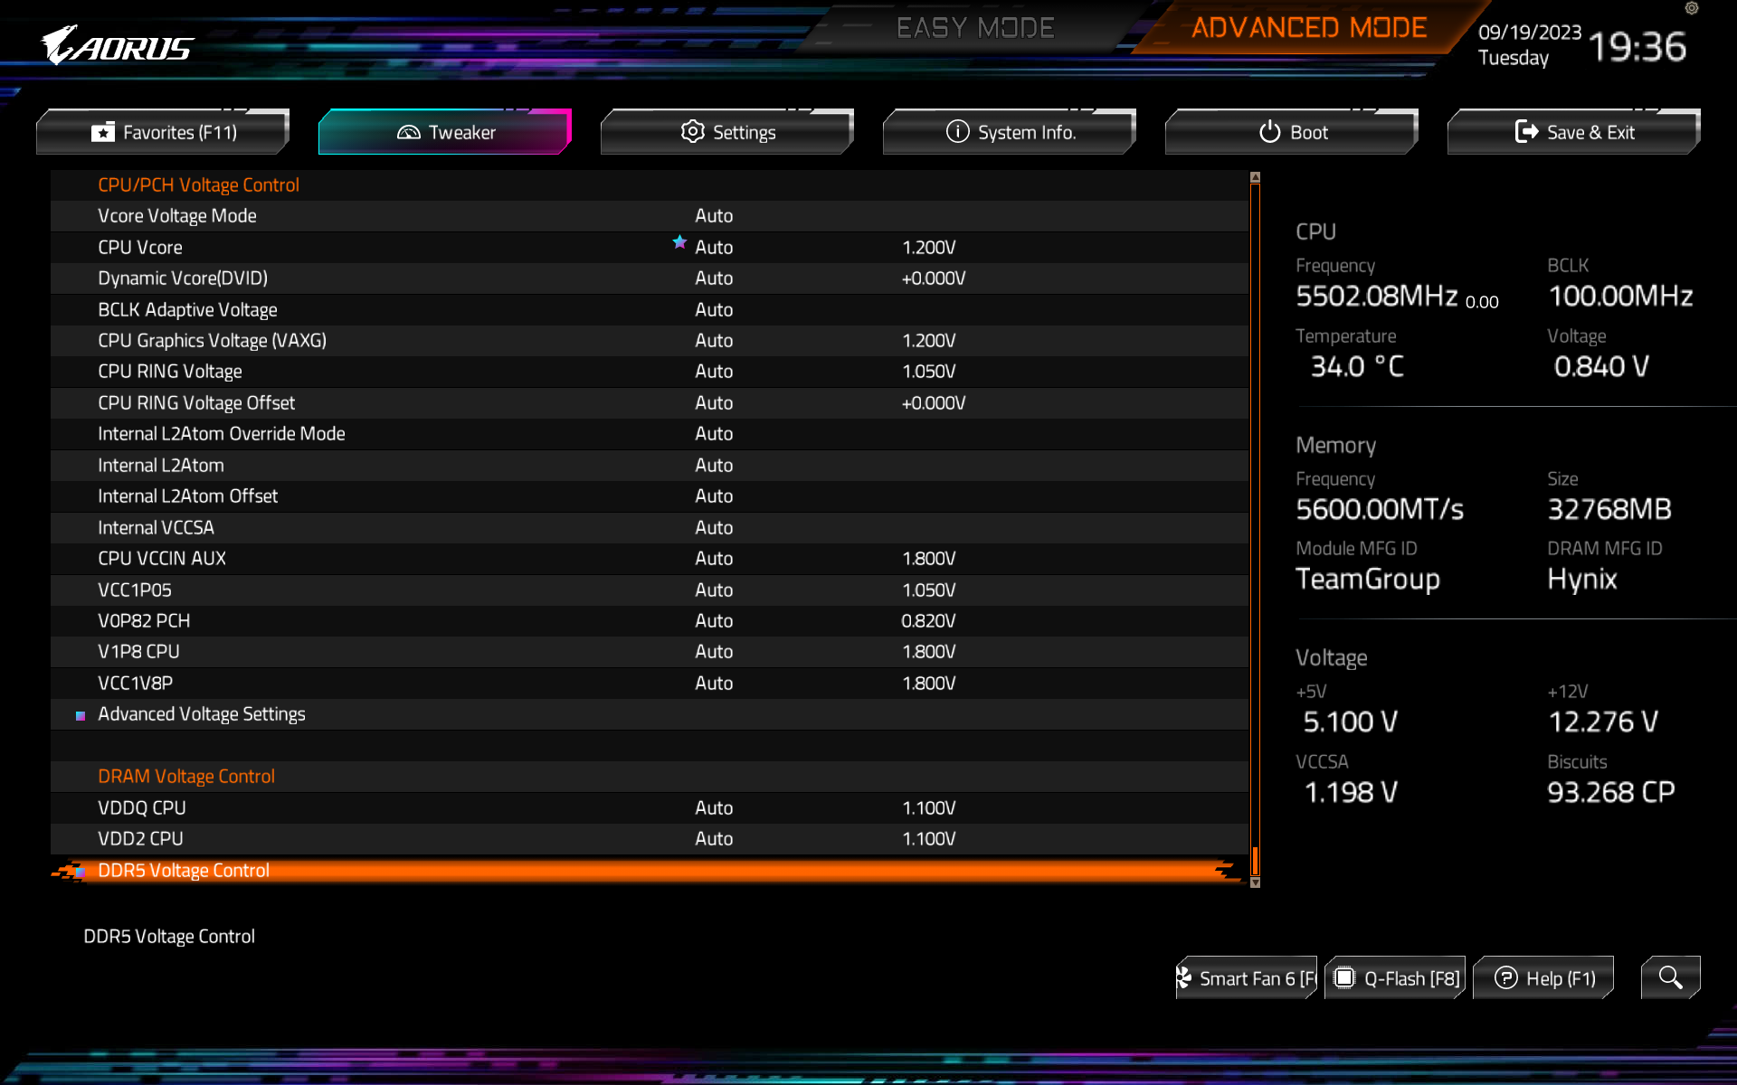This screenshot has width=1737, height=1085.
Task: Open DDR5 Voltage Control submenu
Action: [x=184, y=870]
